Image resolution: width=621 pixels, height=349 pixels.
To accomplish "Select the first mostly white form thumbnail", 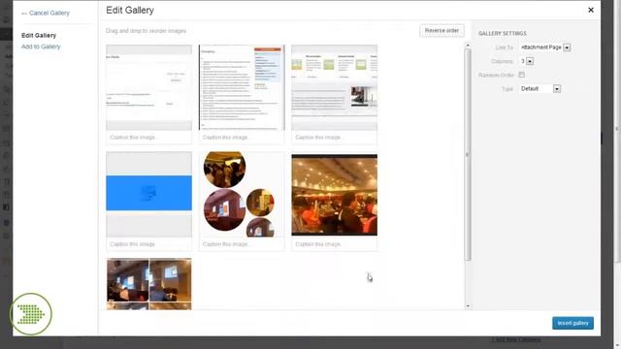I will tap(148, 87).
